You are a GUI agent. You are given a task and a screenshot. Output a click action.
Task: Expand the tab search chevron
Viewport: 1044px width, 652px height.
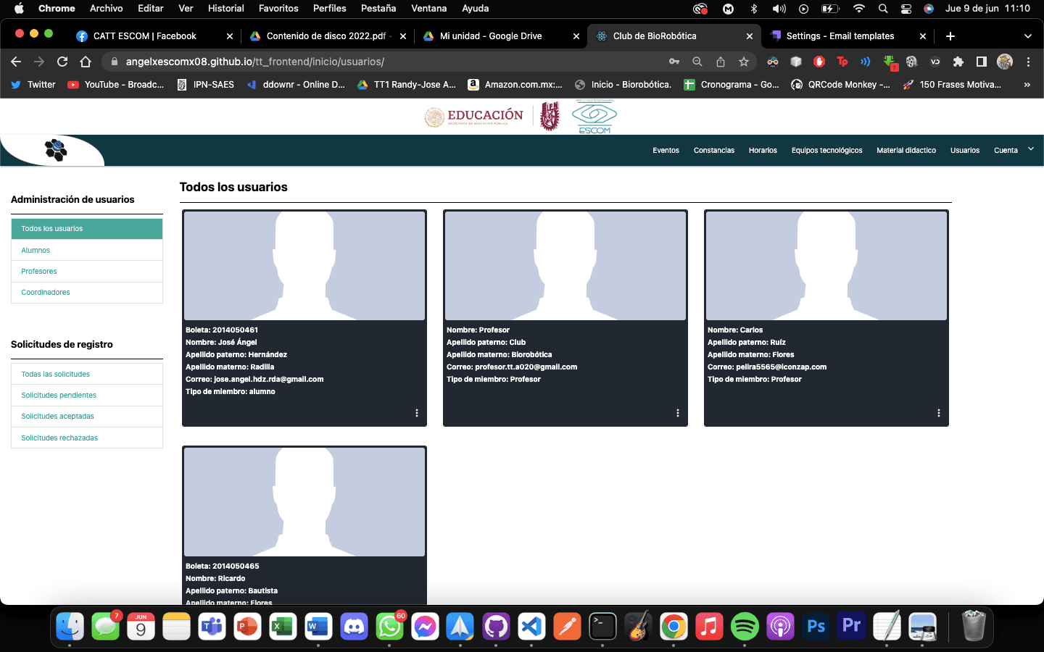1027,36
